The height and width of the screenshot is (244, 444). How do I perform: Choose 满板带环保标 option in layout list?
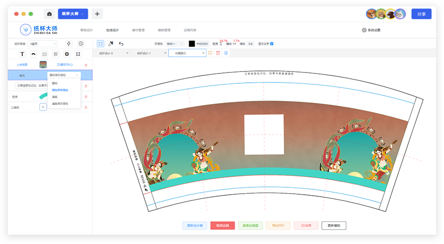tap(60, 104)
